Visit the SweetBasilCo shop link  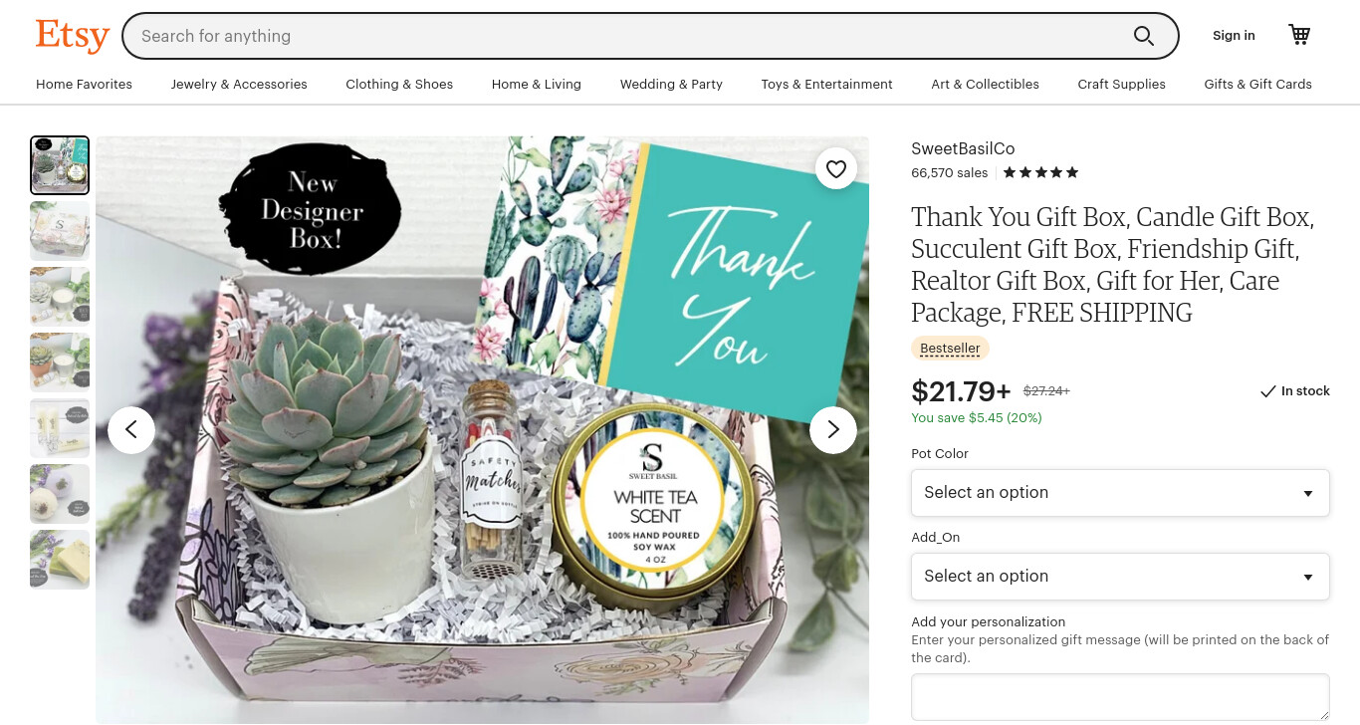pyautogui.click(x=963, y=148)
